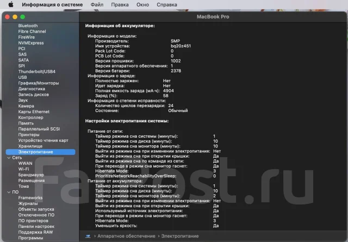Image resolution: width=348 pixels, height=242 pixels.
Task: Select Брандмауэр under Сеть
Action: [31, 175]
